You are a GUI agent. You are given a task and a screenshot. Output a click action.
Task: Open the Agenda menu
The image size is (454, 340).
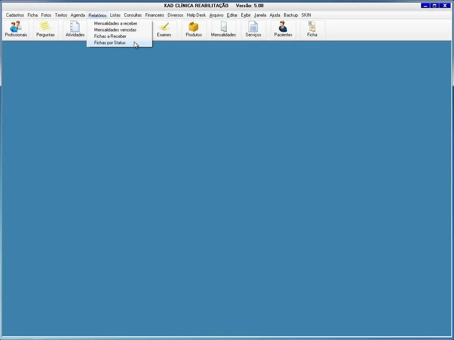(78, 15)
